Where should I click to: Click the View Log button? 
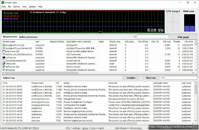pyautogui.click(x=150, y=78)
